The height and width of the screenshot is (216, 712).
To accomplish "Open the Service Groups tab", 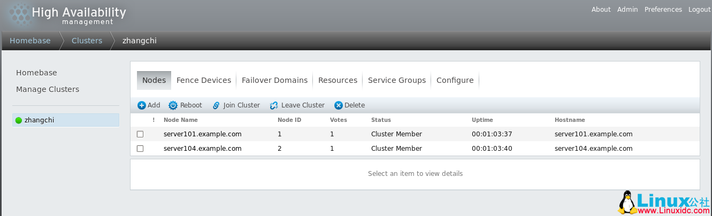I will coord(397,80).
